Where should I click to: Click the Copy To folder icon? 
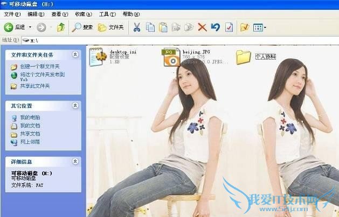[x=189, y=27]
